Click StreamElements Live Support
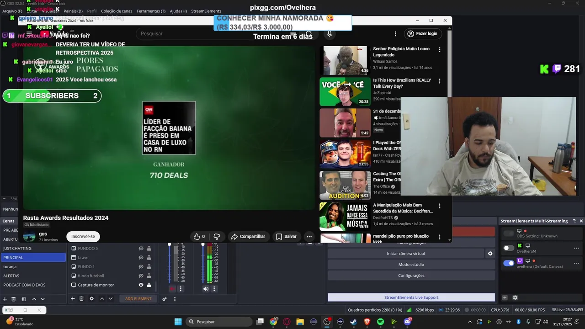This screenshot has width=585, height=329. 411,297
